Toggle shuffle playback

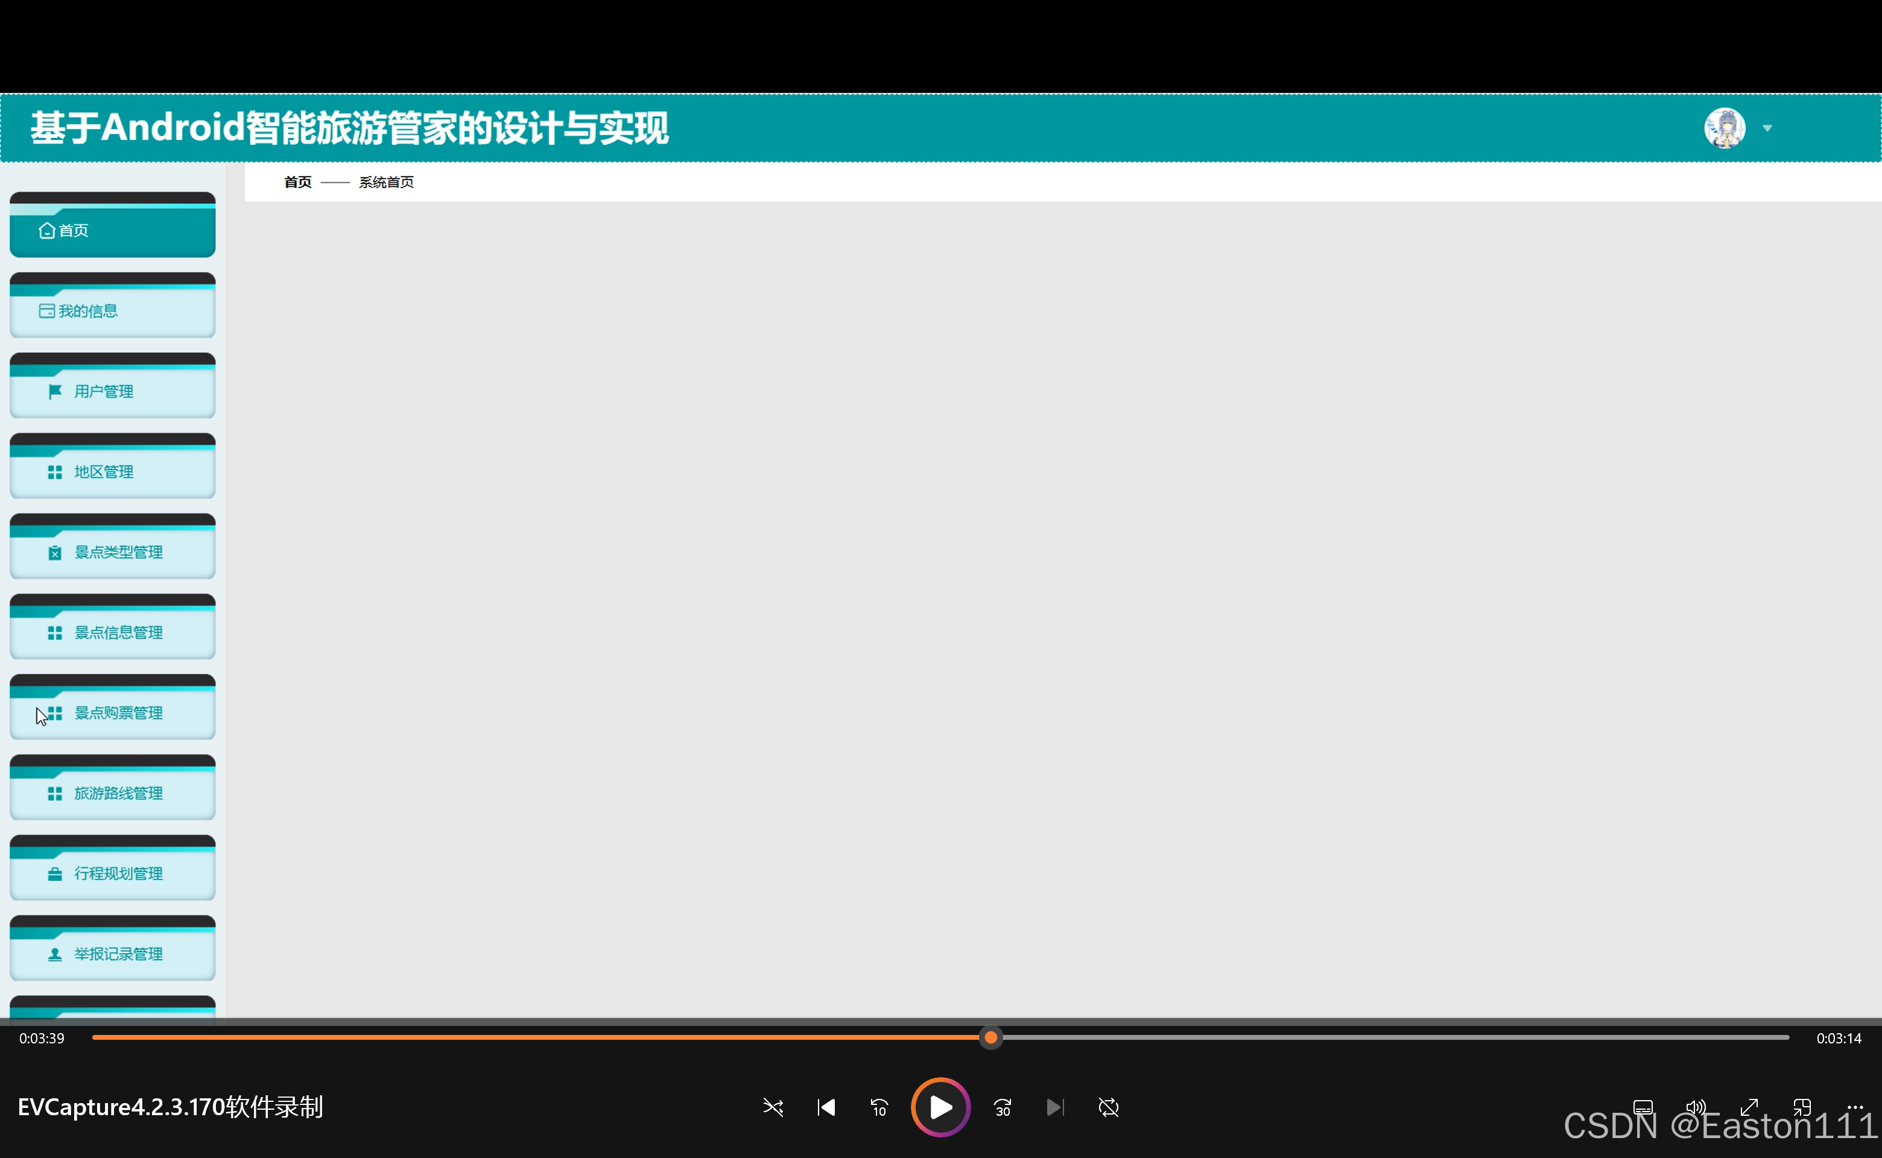pos(773,1107)
